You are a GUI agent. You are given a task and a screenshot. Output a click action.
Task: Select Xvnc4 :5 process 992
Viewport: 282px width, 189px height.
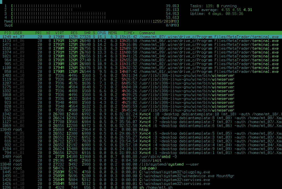pyautogui.click(x=141, y=133)
